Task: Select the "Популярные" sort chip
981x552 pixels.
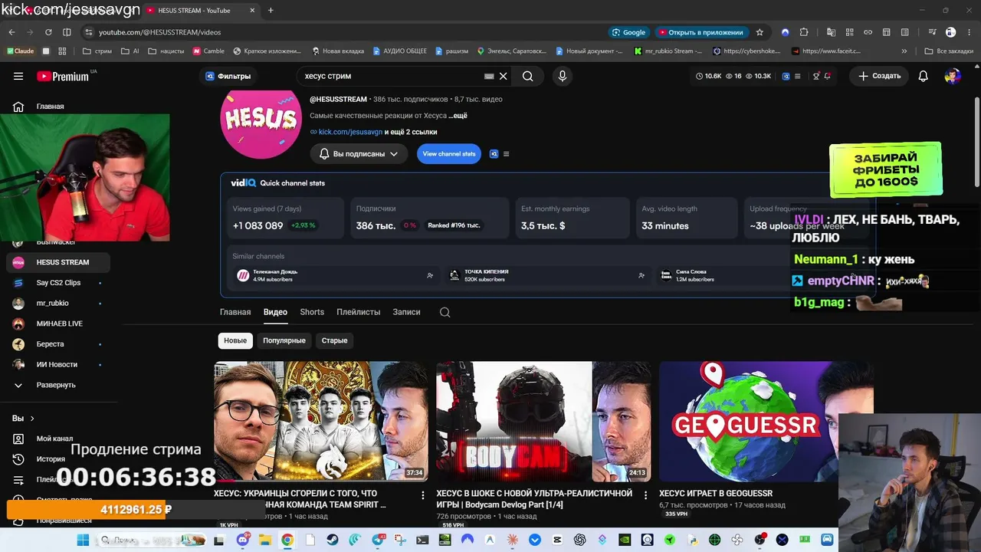Action: [284, 340]
